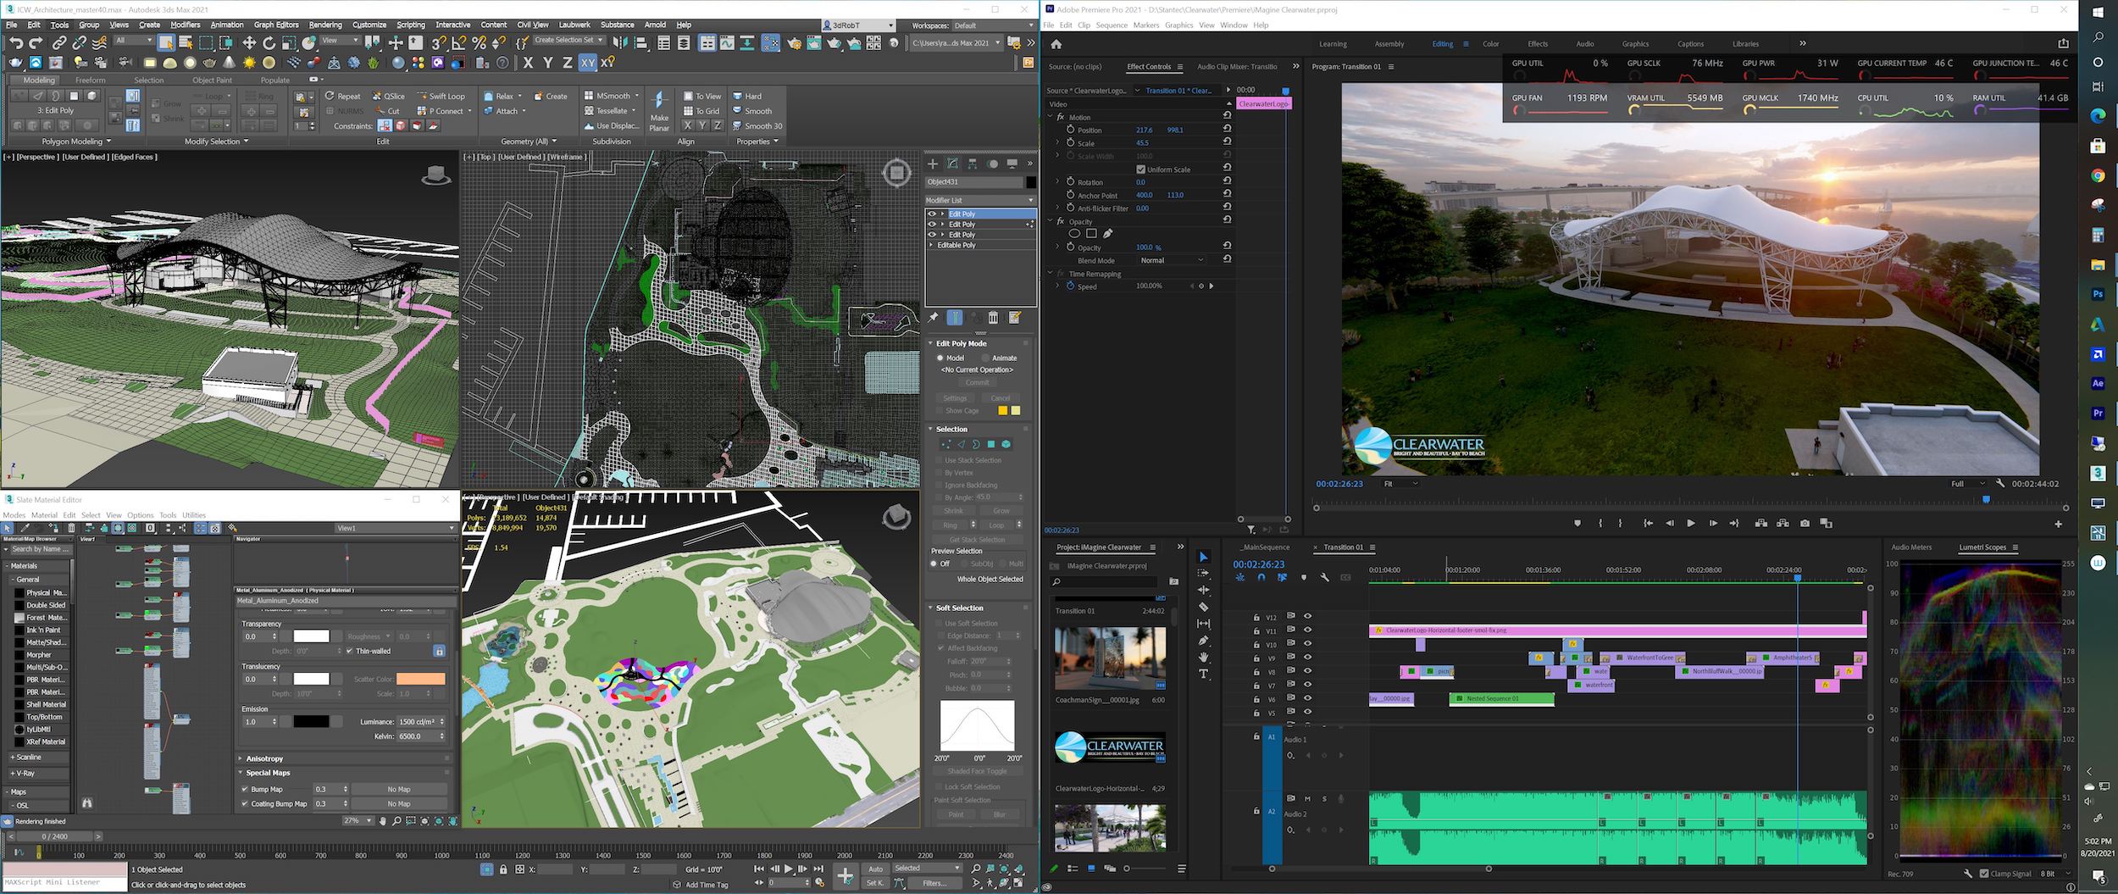Click the black Emission color swatch
Image resolution: width=2118 pixels, height=894 pixels.
pos(311,721)
